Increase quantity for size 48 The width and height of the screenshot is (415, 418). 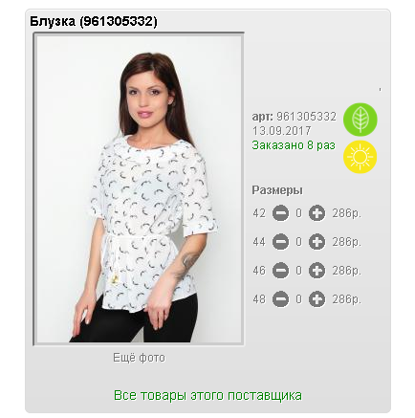(317, 299)
